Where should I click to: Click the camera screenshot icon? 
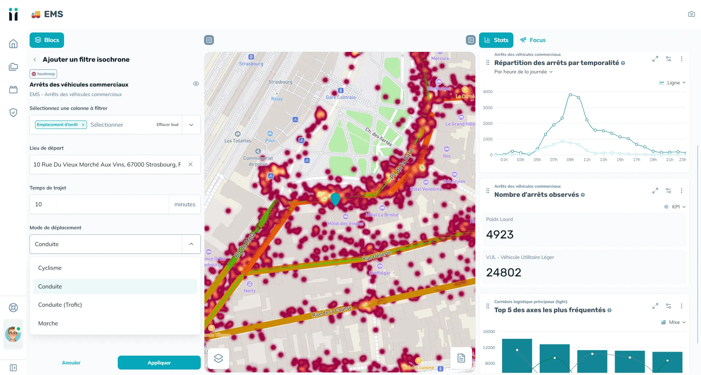point(691,14)
